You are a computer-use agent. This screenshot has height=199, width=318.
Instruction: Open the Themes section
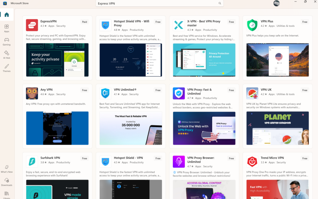tap(7, 68)
